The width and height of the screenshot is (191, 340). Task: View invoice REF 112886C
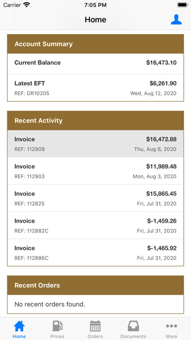(95, 253)
